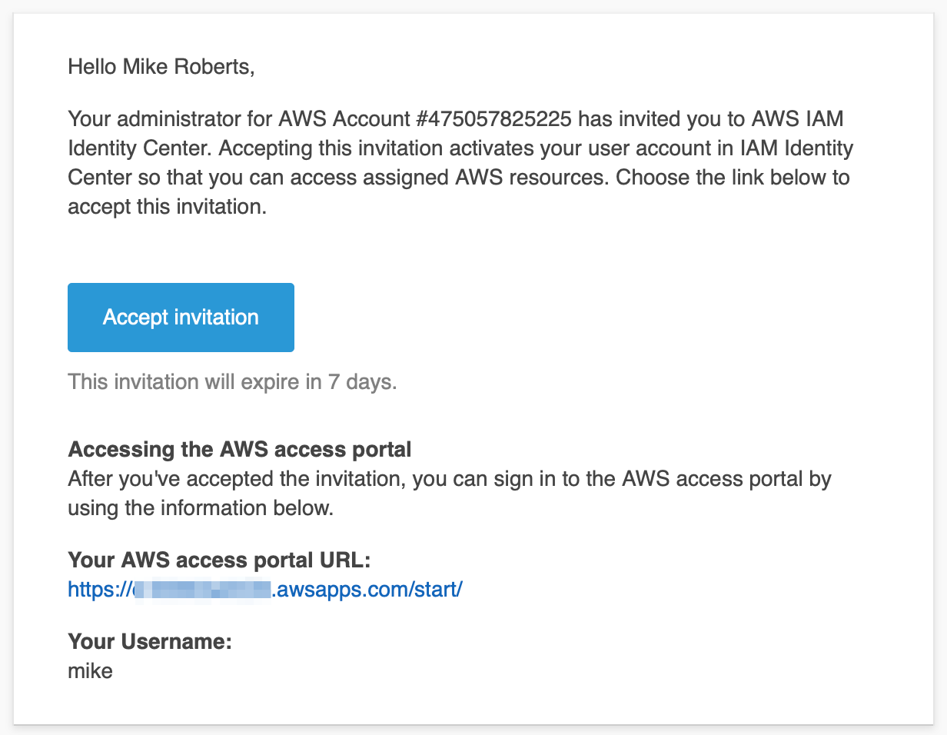
Task: Click the "Accessing the AWS access portal" heading
Action: tap(240, 449)
